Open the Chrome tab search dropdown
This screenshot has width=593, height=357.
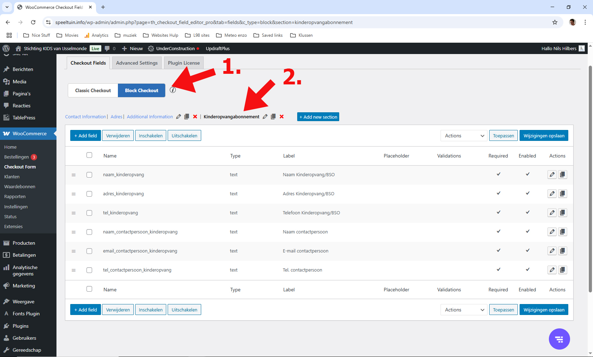[7, 7]
